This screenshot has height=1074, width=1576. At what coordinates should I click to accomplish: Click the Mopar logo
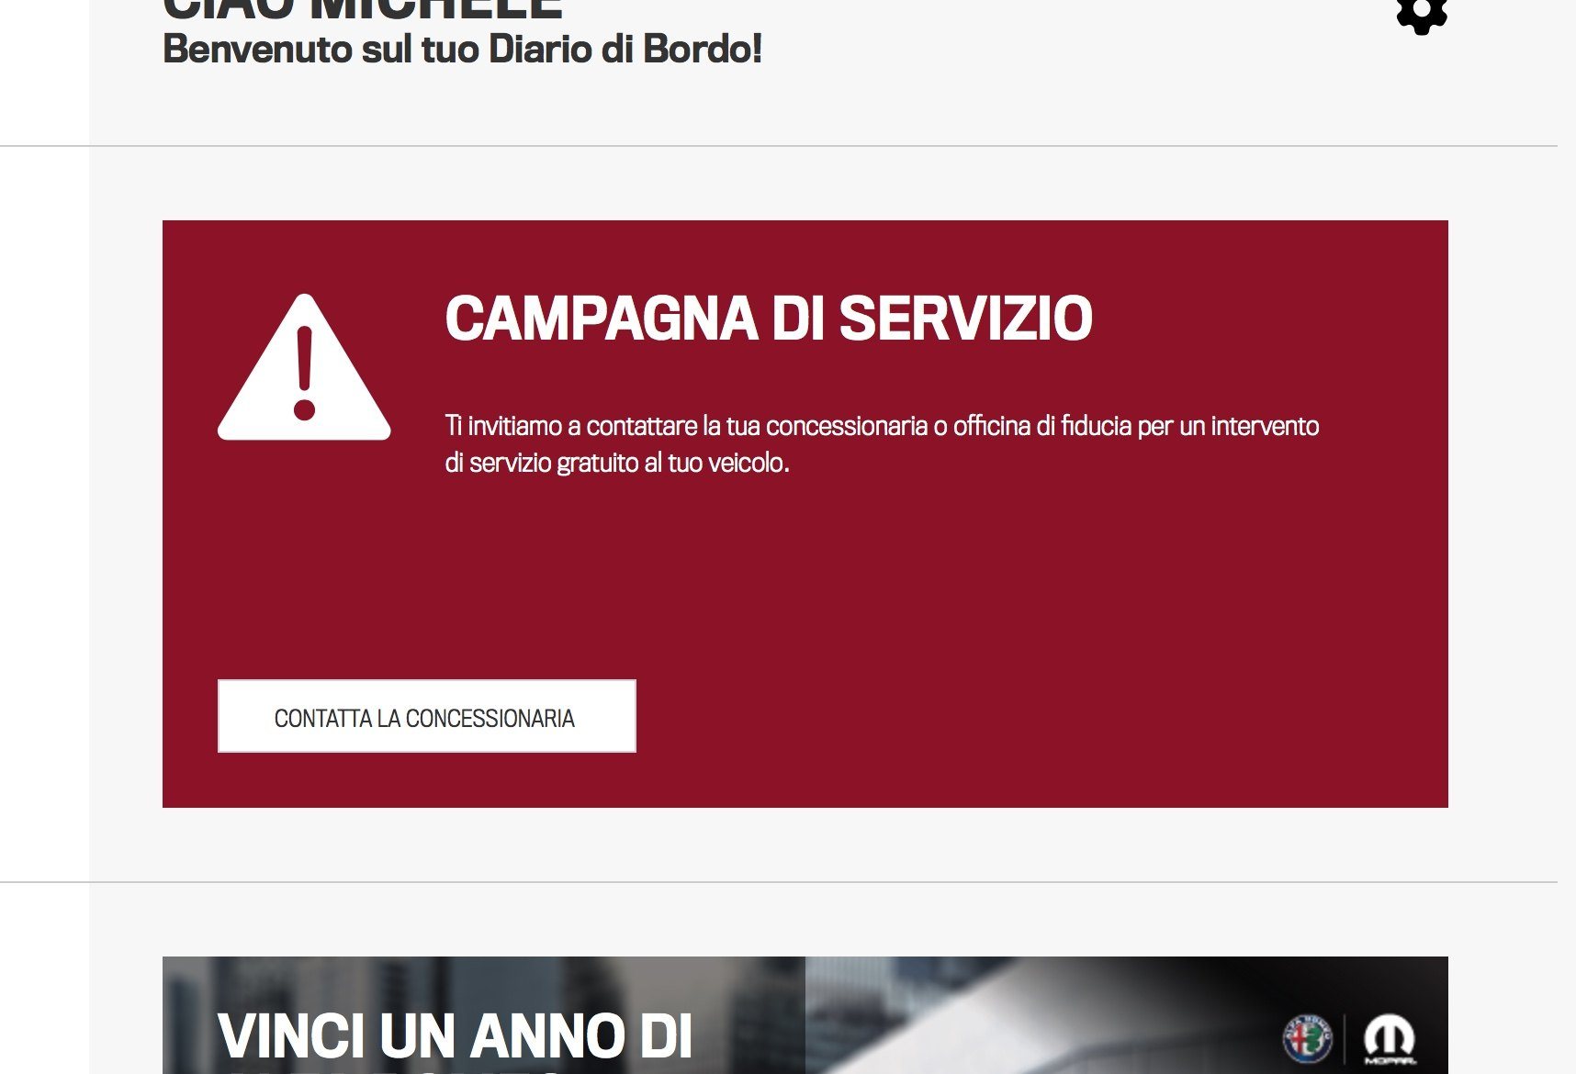(x=1390, y=1036)
